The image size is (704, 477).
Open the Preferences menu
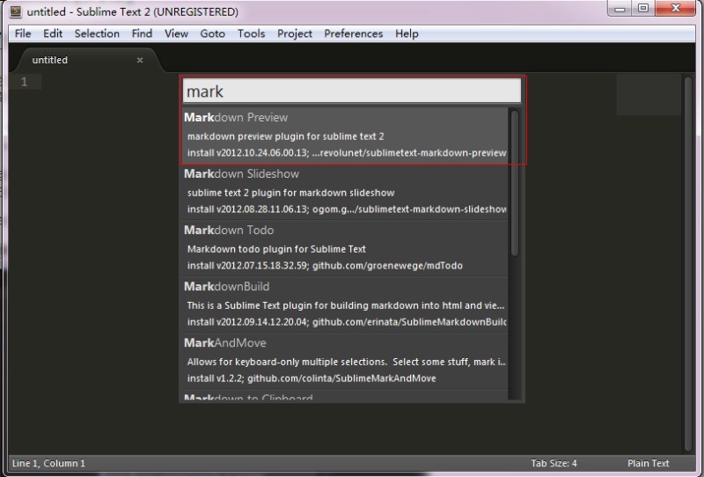pos(353,33)
